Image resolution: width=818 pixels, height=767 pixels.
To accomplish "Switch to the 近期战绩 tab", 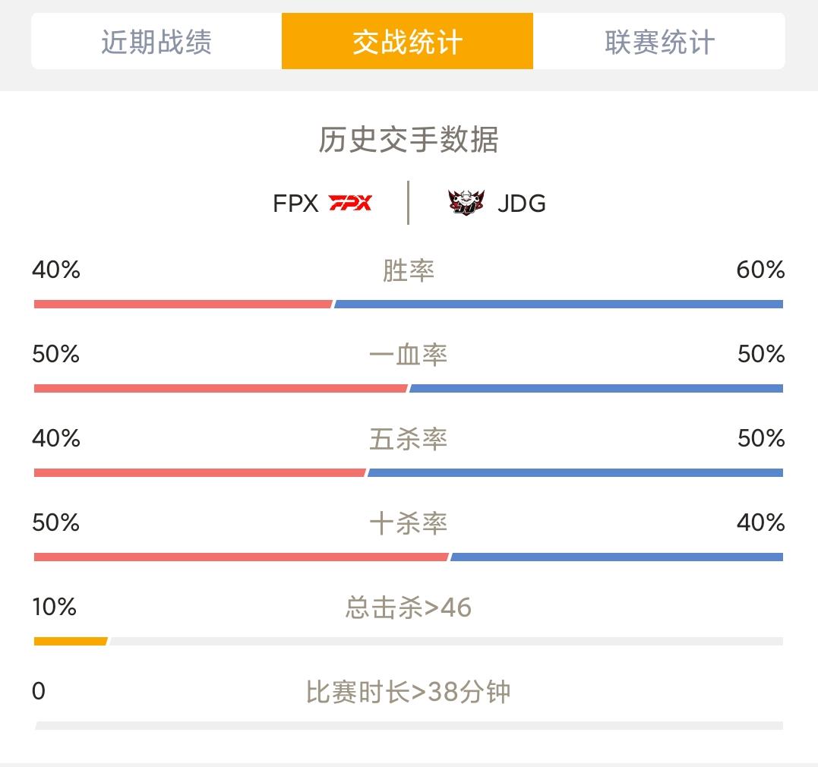I will (156, 42).
